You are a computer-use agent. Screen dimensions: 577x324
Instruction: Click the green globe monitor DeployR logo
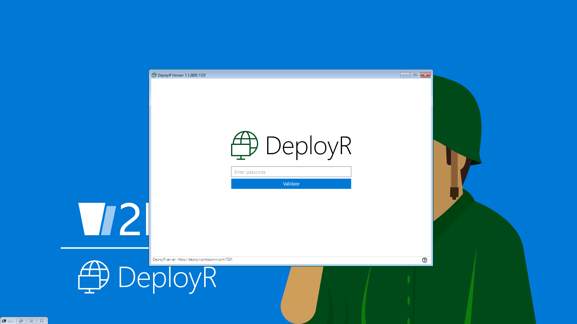[x=244, y=145]
